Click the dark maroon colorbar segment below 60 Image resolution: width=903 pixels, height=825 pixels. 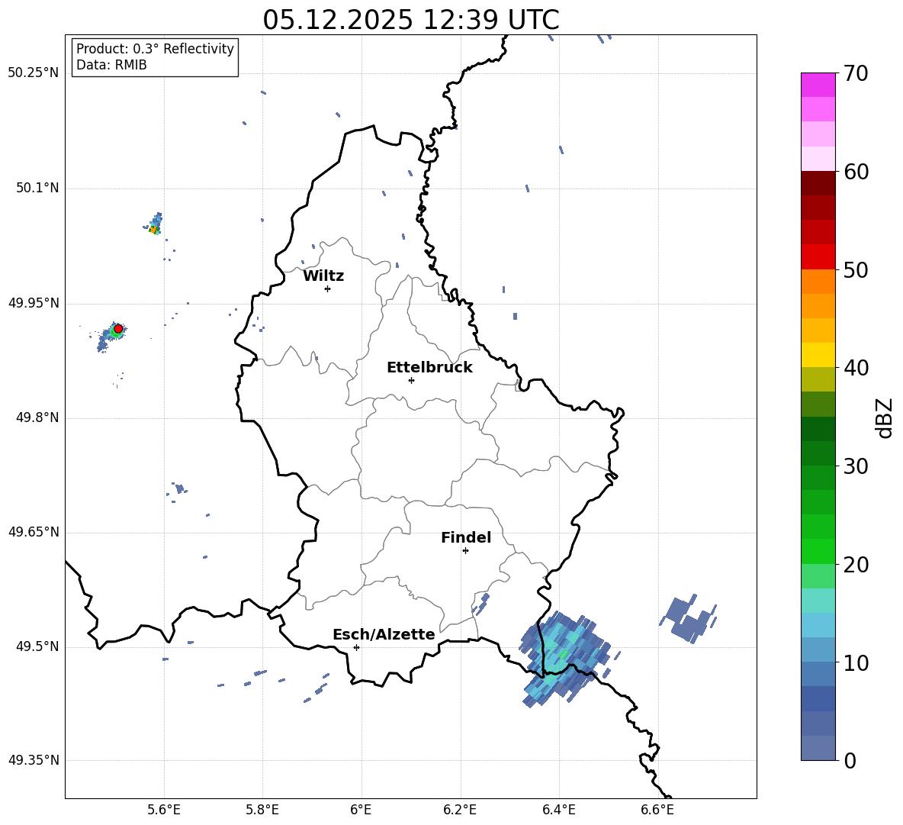coord(818,182)
